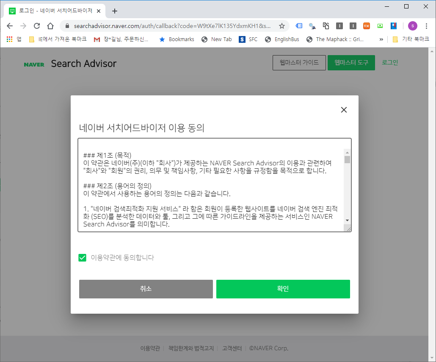Image resolution: width=436 pixels, height=362 pixels.
Task: Click the '로그인' link in the header
Action: click(x=390, y=62)
